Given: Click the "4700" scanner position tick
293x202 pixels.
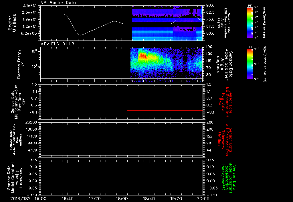Looking at the screenshot, I should pos(32,150).
